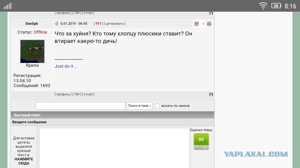Image resolution: width=300 pixels, height=168 pixels.
Task: Click the 'цитировать' quote link
Action: coord(114,24)
